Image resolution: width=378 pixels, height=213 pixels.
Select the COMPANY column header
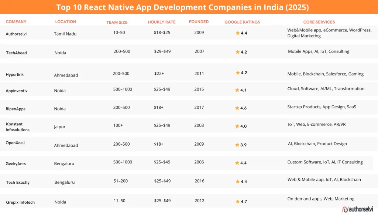16,21
